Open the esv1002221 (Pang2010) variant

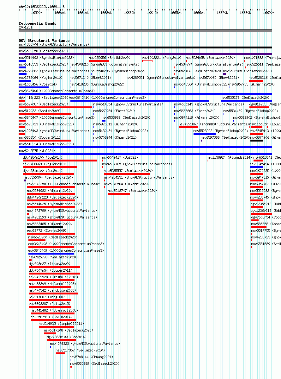click(162, 58)
